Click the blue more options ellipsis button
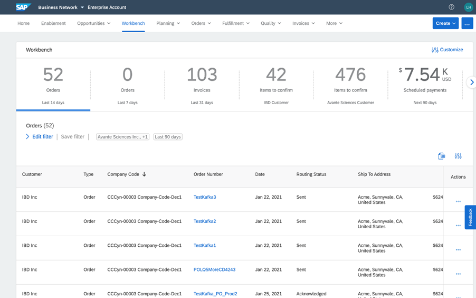476x298 pixels. (467, 24)
